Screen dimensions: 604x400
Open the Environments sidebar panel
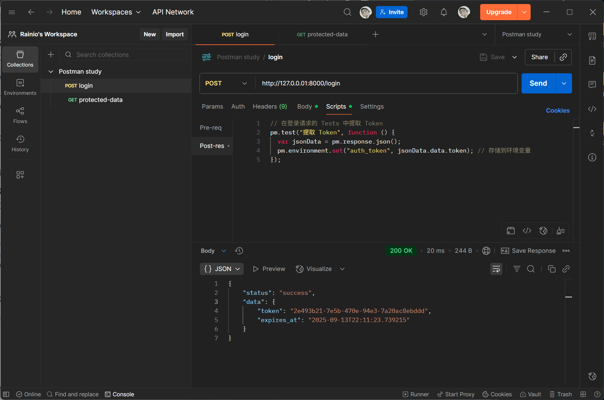(x=20, y=87)
